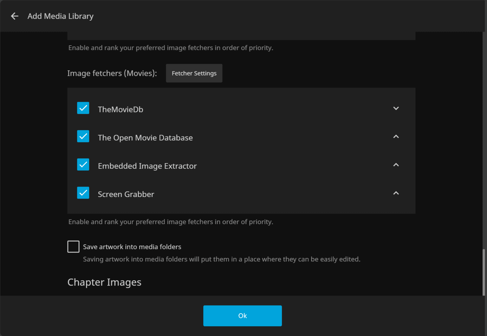Click the back arrow to leave Add Media Library
The height and width of the screenshot is (336, 487).
[15, 16]
